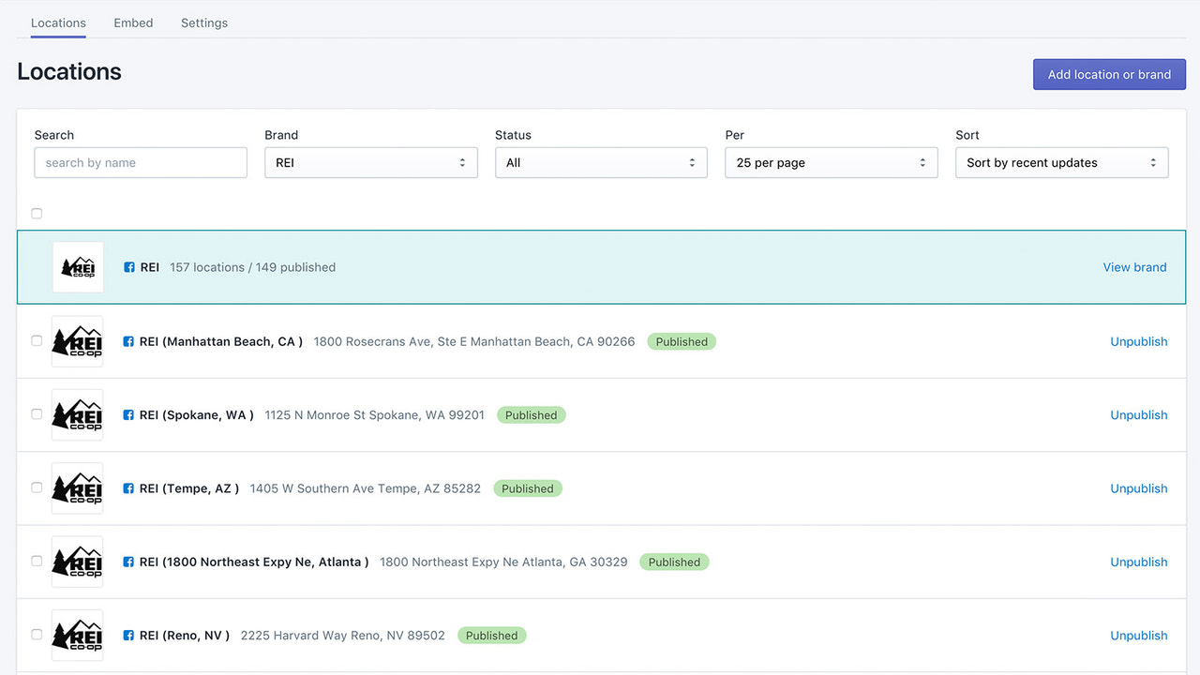Select the Facebook icon beside REI Atlanta location

(x=127, y=562)
